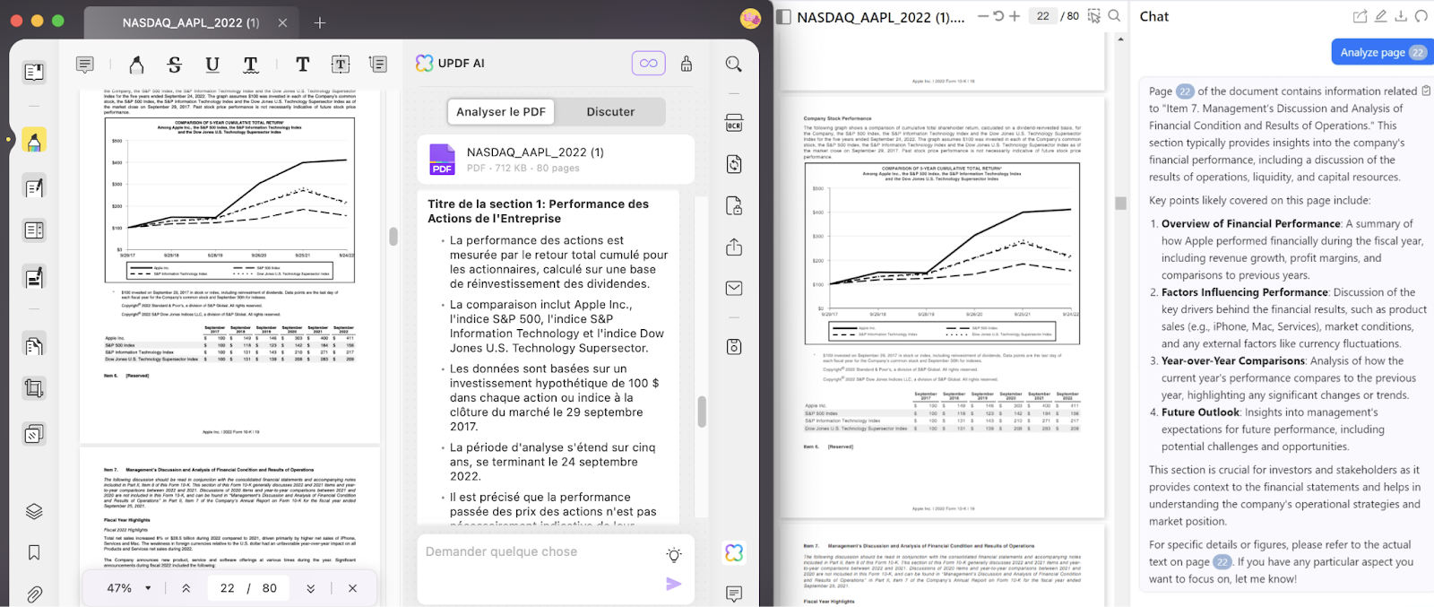Toggle the unlimited infinity mode button
The image size is (1434, 607).
[x=648, y=63]
